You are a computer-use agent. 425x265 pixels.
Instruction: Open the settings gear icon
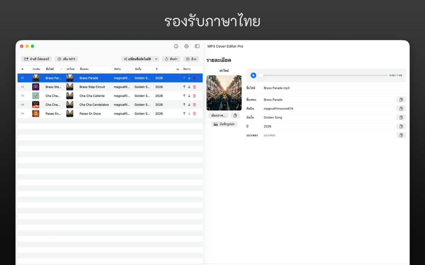(x=187, y=46)
